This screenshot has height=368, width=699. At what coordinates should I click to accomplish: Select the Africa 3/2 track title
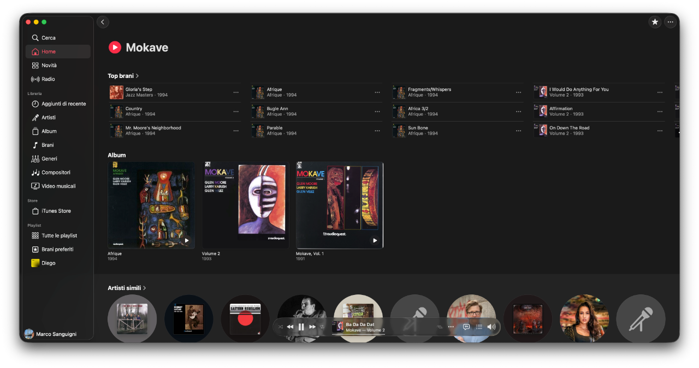click(x=418, y=108)
